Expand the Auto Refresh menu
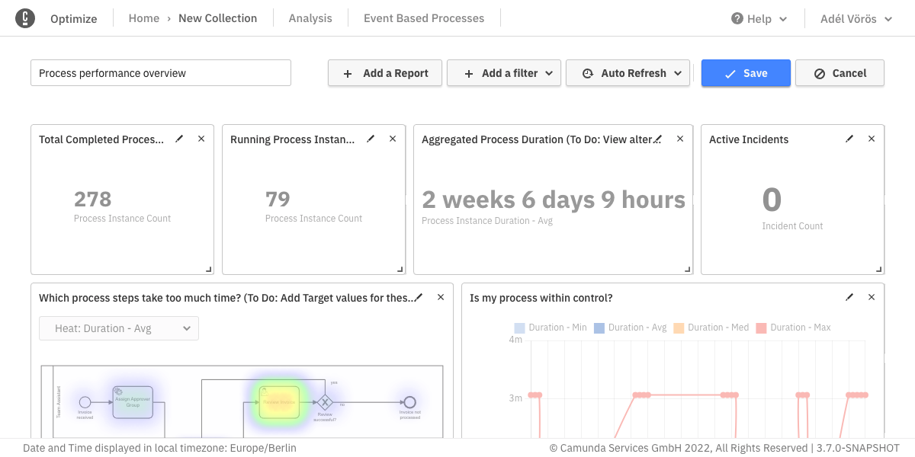This screenshot has width=915, height=457. point(628,73)
